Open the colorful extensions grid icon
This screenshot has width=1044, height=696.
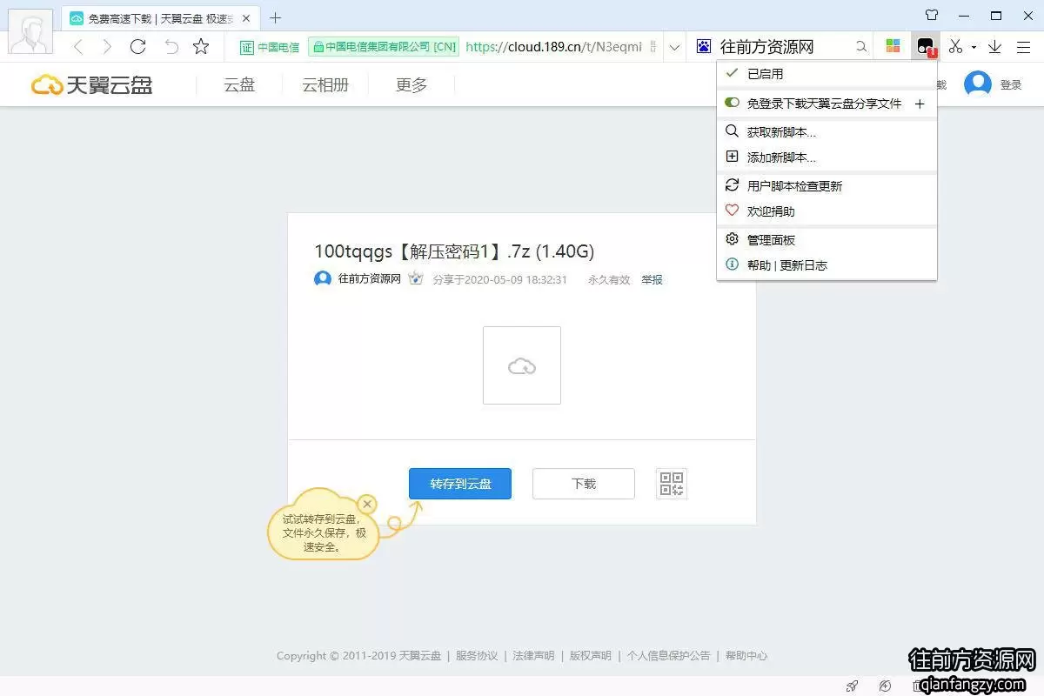pyautogui.click(x=893, y=47)
